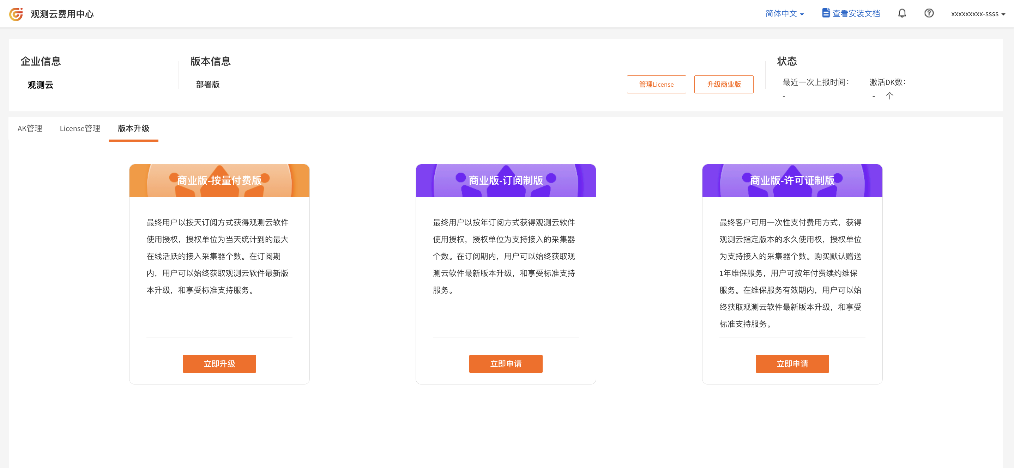Click the install document icon
This screenshot has height=468, width=1014.
coord(826,13)
